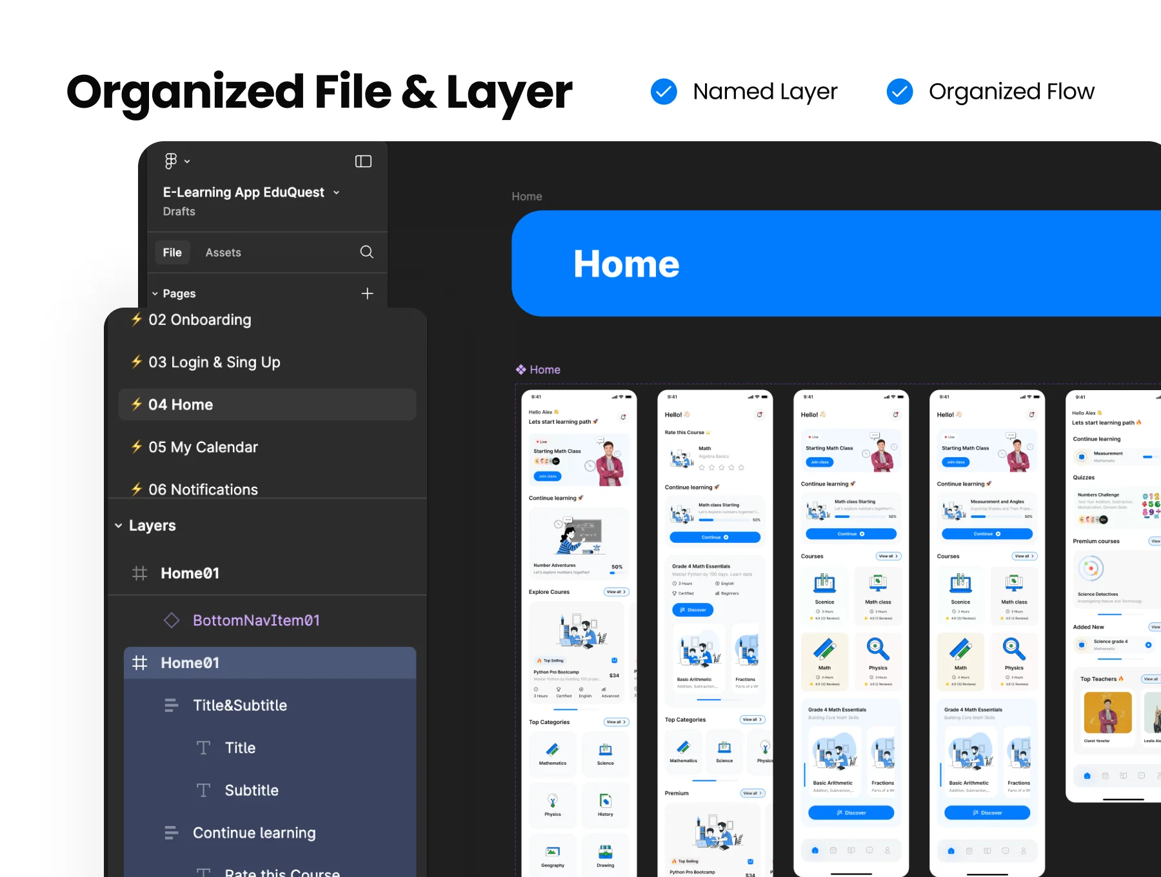
Task: Click the Named Layer blue checkmark
Action: (664, 92)
